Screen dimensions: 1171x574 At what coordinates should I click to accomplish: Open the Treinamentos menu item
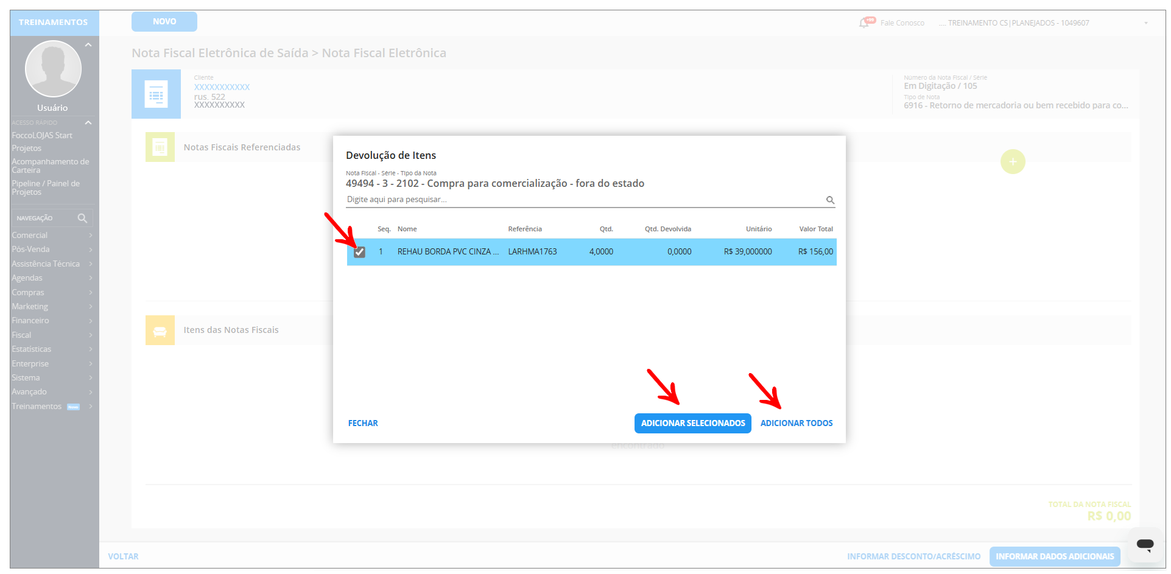52,407
